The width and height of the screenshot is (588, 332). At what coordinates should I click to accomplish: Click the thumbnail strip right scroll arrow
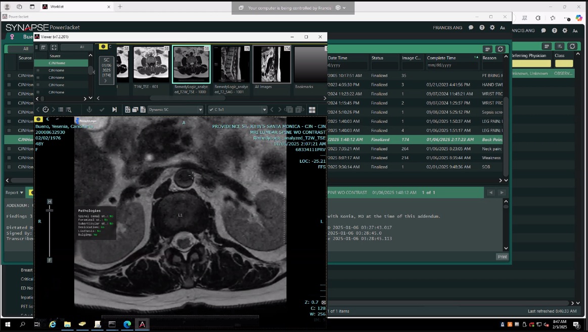[x=325, y=98]
